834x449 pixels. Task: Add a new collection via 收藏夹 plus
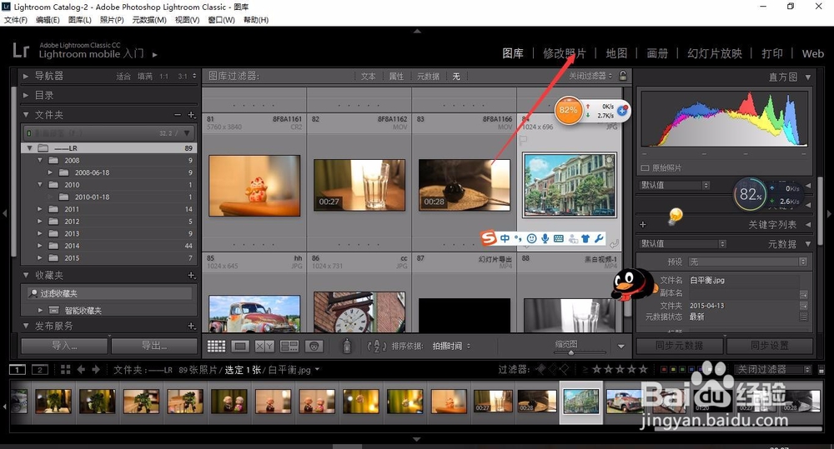click(x=192, y=275)
